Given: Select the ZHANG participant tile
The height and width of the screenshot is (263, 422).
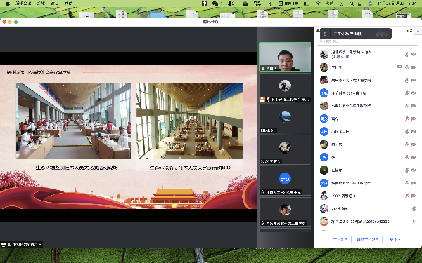Looking at the screenshot, I should 285,119.
